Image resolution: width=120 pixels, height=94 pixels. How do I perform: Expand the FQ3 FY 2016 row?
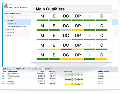click(x=5, y=29)
